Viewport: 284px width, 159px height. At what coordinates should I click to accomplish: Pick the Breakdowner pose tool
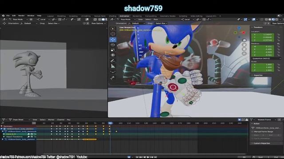tap(113, 72)
